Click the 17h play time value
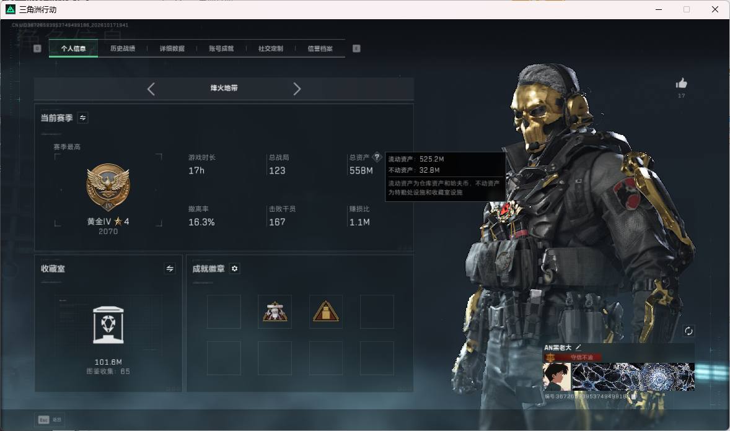Screen dimensions: 730x431 pos(196,171)
